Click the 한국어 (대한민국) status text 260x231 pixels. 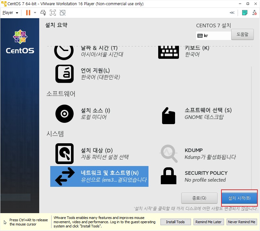pyautogui.click(x=100, y=77)
